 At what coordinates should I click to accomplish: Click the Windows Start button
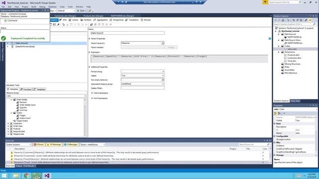coord(4,176)
